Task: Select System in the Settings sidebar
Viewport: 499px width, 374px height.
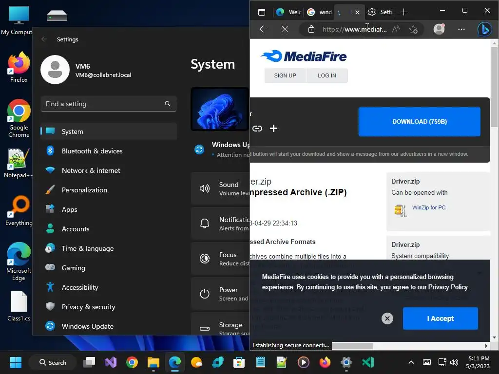Action: [109, 131]
